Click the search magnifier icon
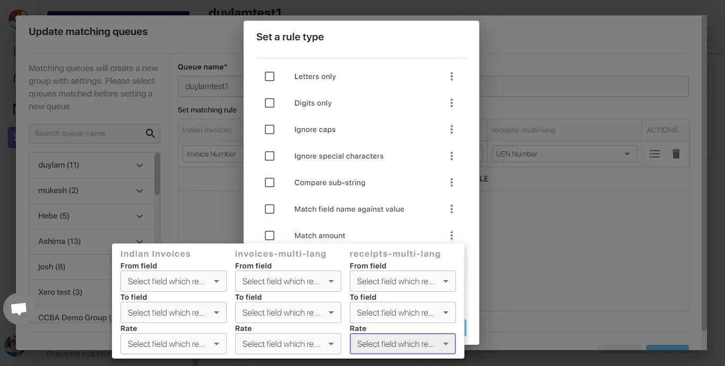725x366 pixels. point(151,134)
